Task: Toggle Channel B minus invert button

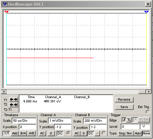Action: coord(97,133)
